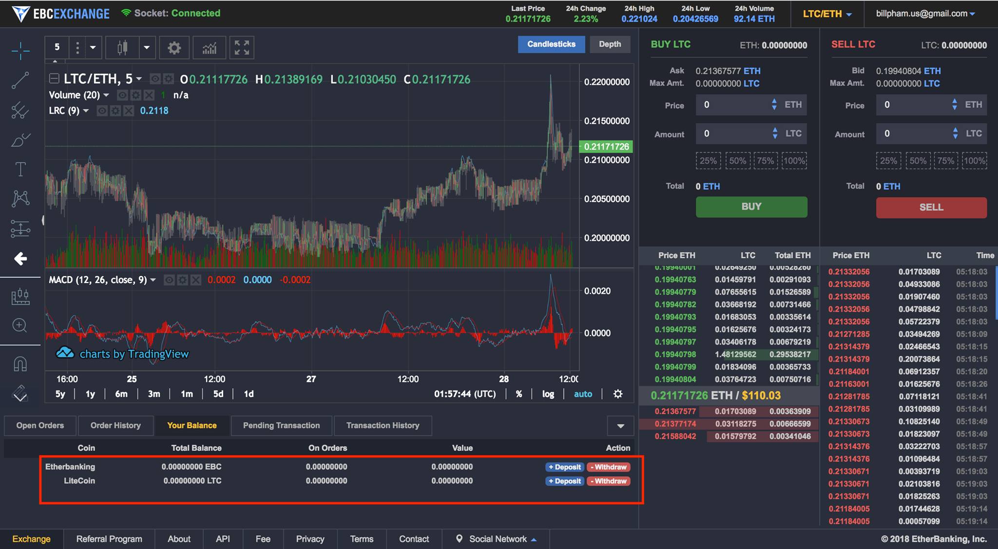Screen dimensions: 998x549
Task: Select the pitchfork drawing tool
Action: pyautogui.click(x=20, y=110)
